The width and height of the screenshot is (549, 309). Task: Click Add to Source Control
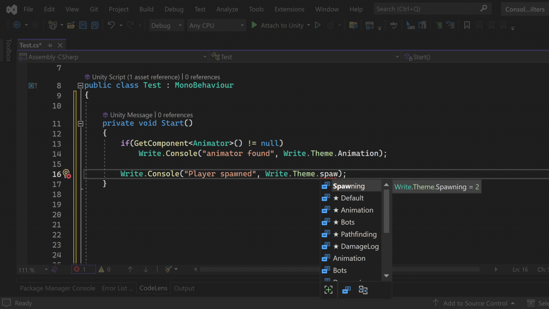tap(474, 303)
